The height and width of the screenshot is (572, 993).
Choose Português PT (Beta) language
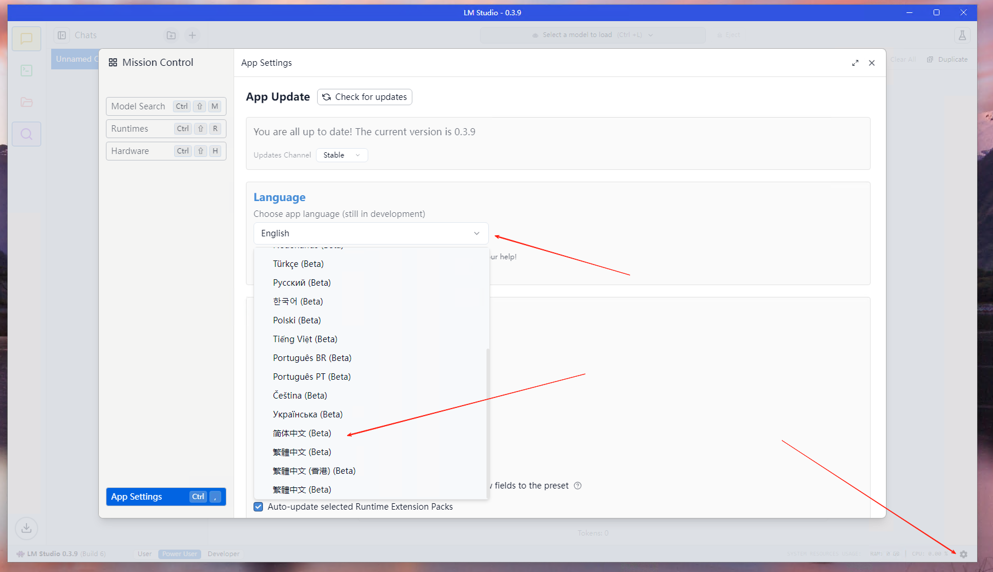click(371, 377)
